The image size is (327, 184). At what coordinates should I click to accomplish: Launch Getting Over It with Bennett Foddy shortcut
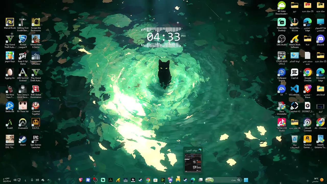[23, 25]
